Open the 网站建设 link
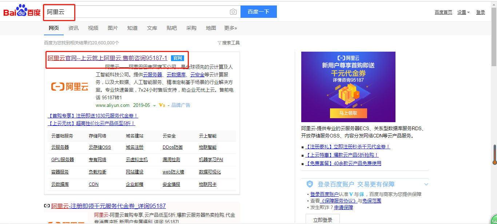 click(x=135, y=172)
